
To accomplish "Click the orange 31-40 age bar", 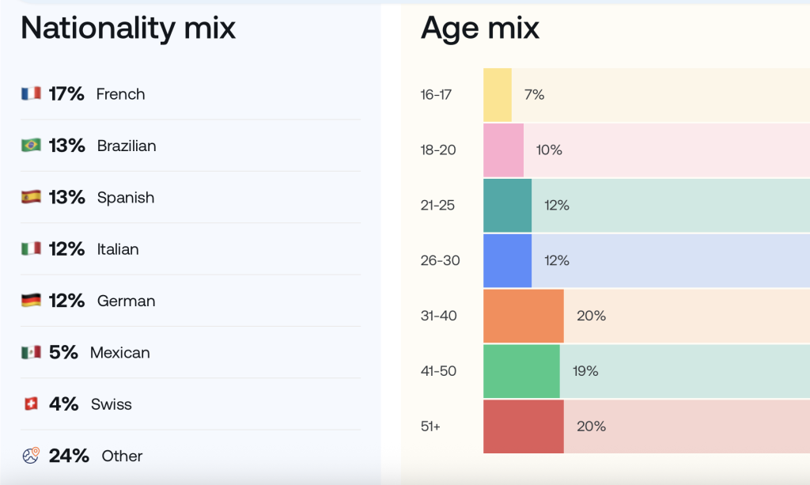I will pyautogui.click(x=523, y=316).
